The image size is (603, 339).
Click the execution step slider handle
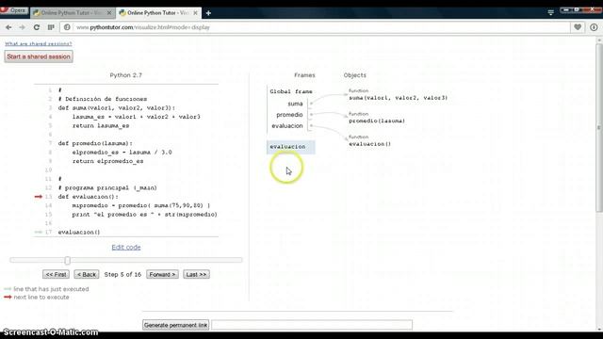point(67,261)
